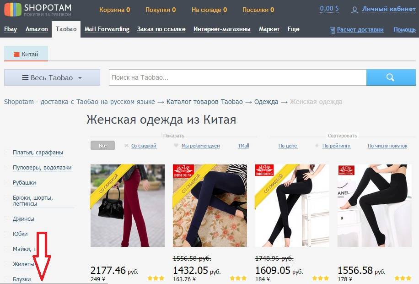Click the user profile icon near Личный кабинет

[355, 10]
